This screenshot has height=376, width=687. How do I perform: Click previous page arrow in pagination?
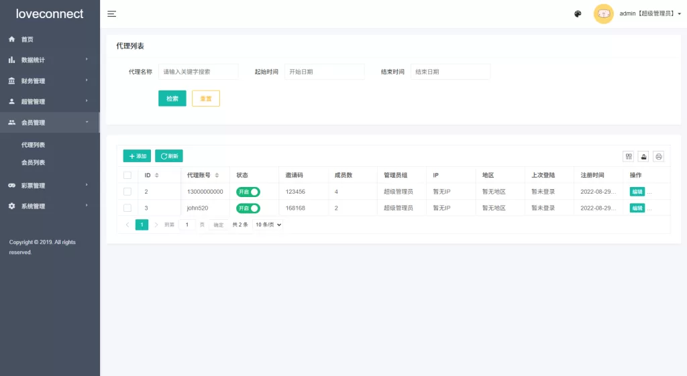pyautogui.click(x=127, y=225)
